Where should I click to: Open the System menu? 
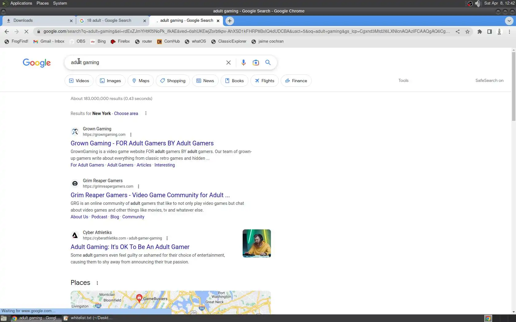tap(60, 3)
